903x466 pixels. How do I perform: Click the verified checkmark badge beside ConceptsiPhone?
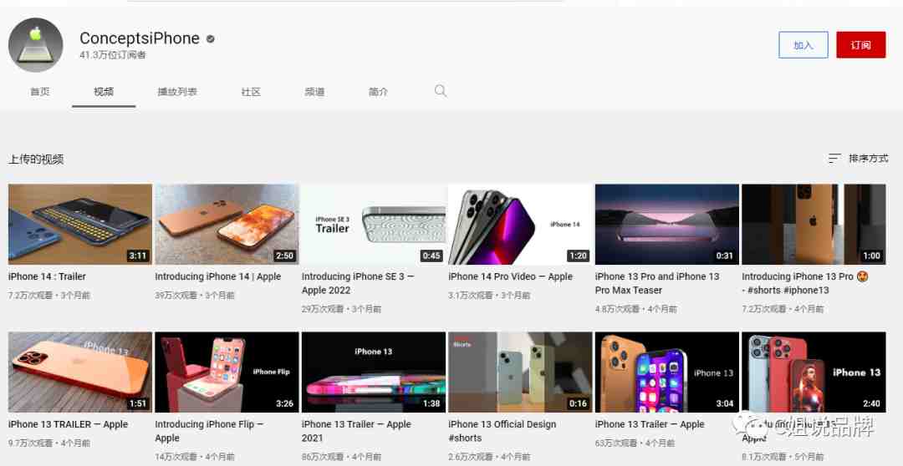click(210, 39)
